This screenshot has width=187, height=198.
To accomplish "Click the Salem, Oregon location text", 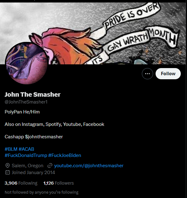I will tap(27, 166).
